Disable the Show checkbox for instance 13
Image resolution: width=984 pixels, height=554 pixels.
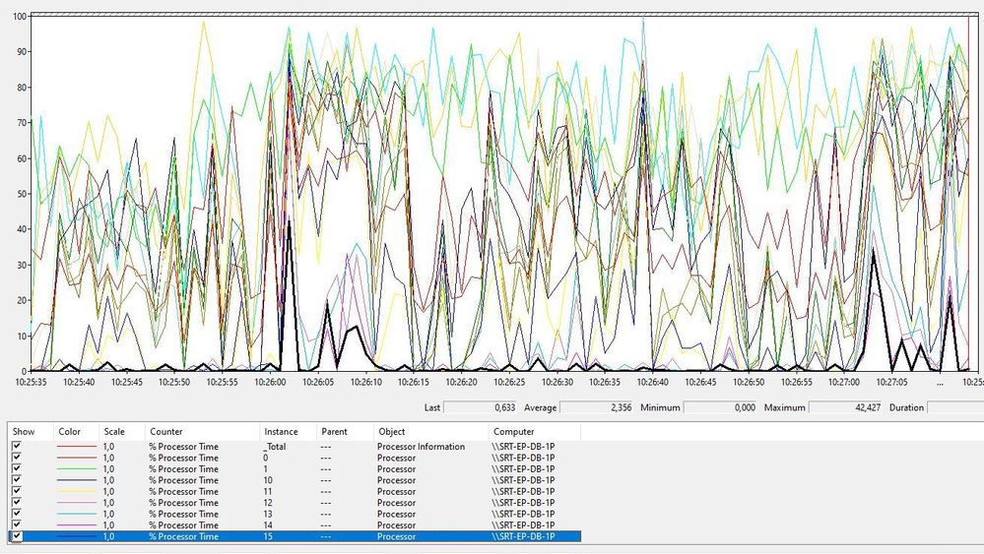17,514
